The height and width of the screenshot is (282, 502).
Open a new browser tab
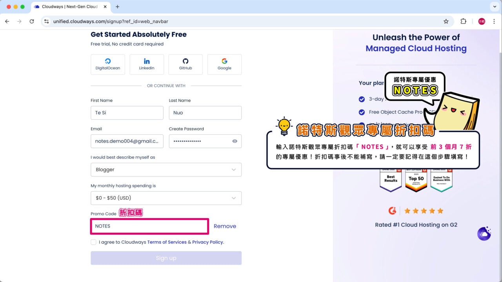pyautogui.click(x=117, y=7)
